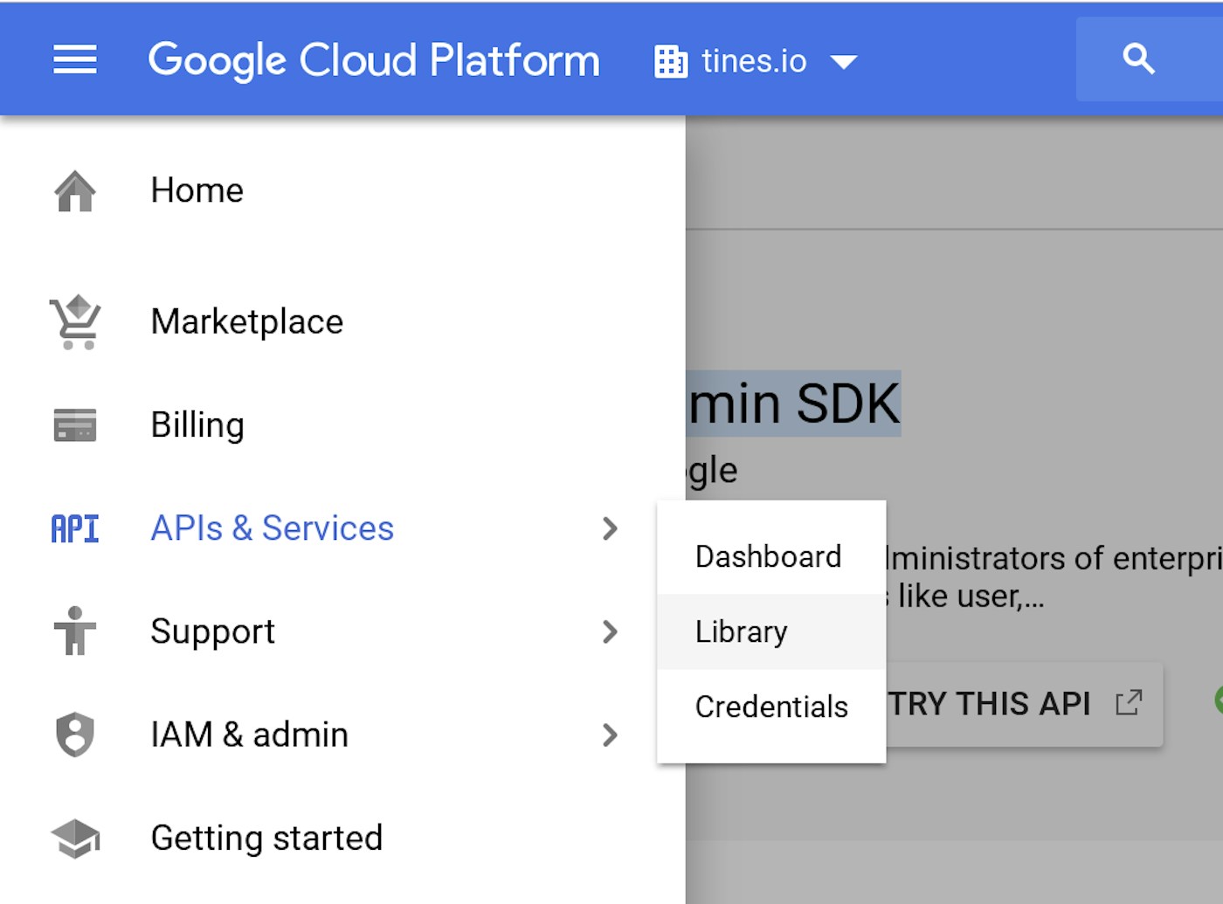Open the Marketplace menu entry

tap(247, 322)
